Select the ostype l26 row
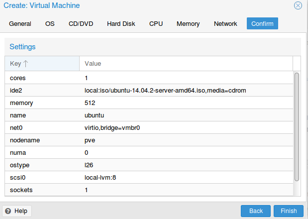This screenshot has height=219, width=308. click(149, 165)
